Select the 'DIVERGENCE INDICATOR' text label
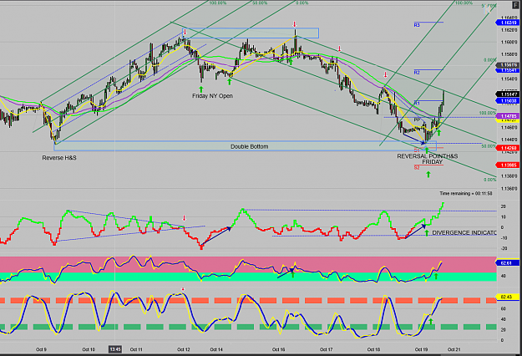The image size is (522, 356). tap(464, 233)
